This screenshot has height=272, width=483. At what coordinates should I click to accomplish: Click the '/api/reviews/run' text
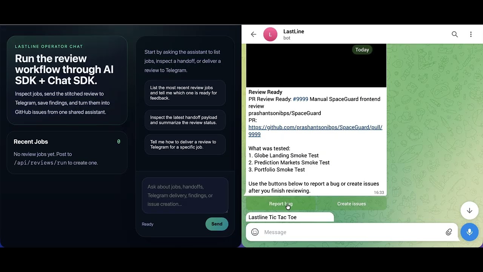click(40, 163)
